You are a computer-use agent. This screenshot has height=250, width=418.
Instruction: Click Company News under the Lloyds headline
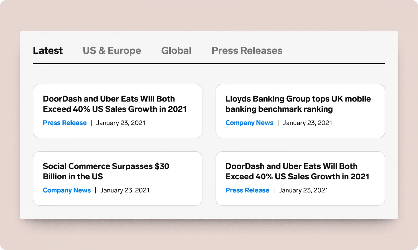tap(249, 123)
